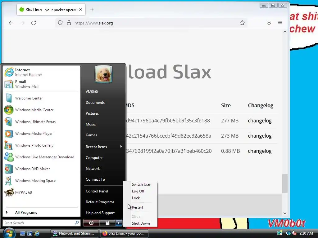Click Save to Pocket icon
Viewport: 318px width, 238px height.
coord(269,23)
